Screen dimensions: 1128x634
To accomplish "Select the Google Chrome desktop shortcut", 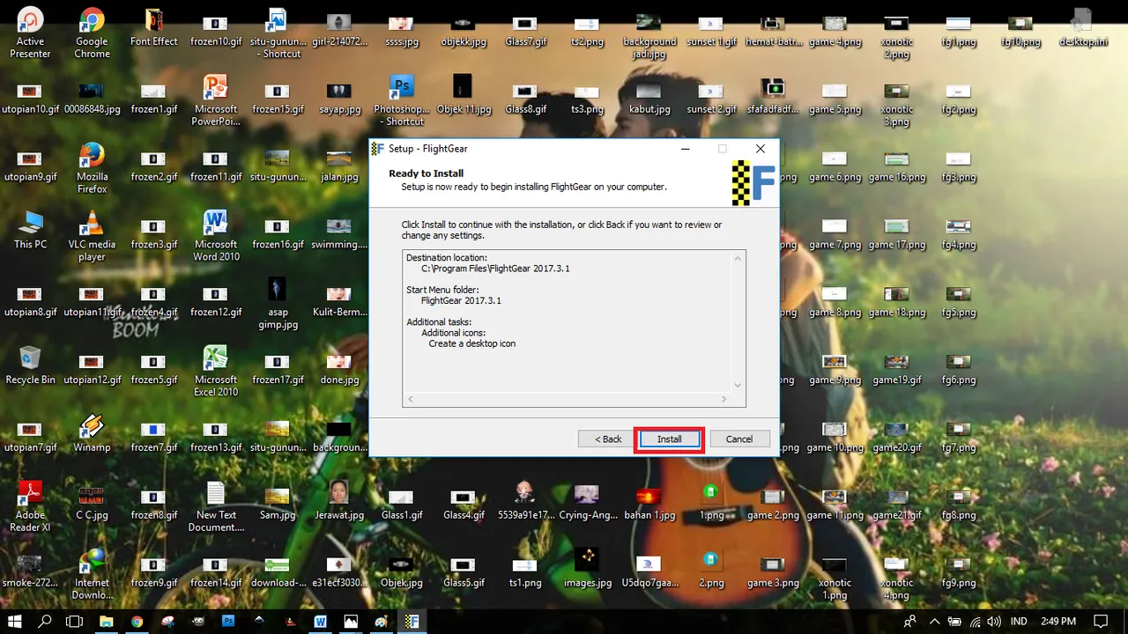I will (x=92, y=33).
